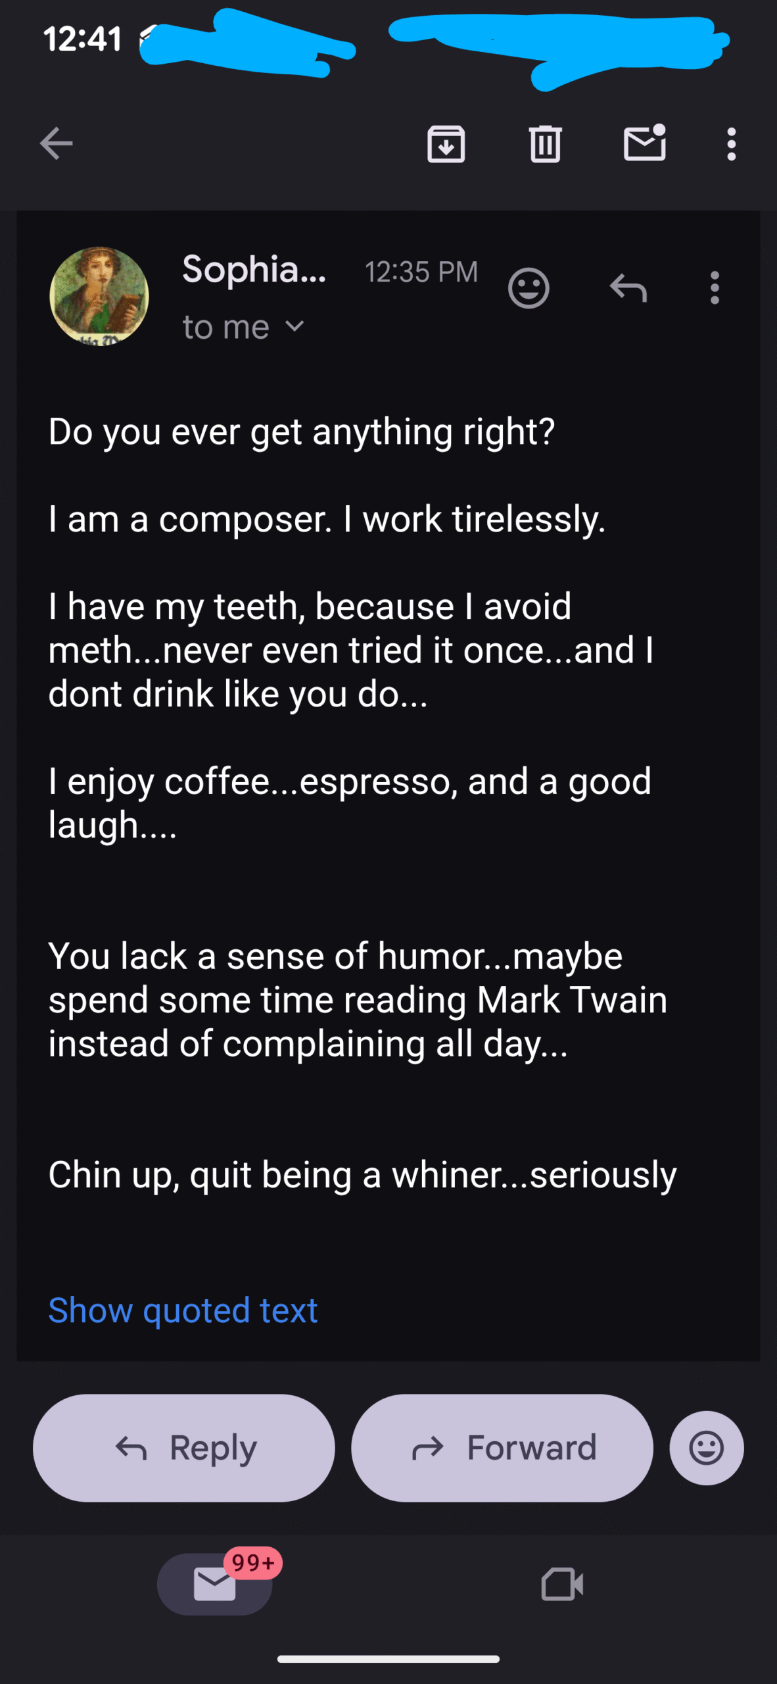This screenshot has width=777, height=1684.
Task: Open message options three-dot menu
Action: coord(715,288)
